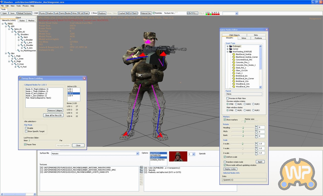Open the PE Lib toolbar tool
The width and height of the screenshot is (323, 196).
pyautogui.click(x=80, y=13)
